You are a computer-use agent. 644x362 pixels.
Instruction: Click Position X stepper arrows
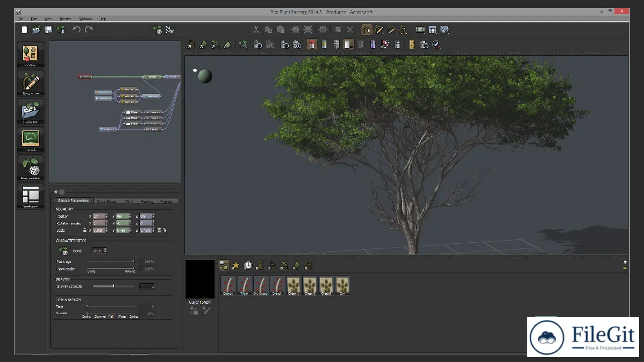106,216
